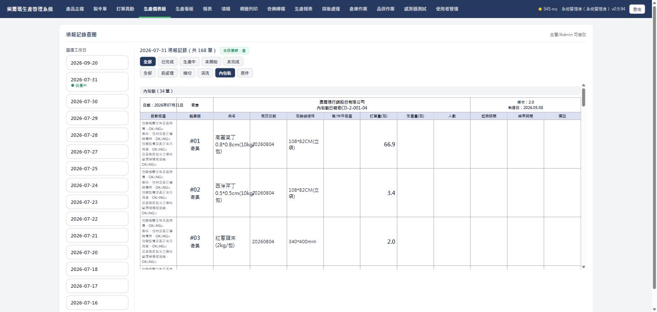The width and height of the screenshot is (657, 312).
Task: Select work day 2026-07-16
Action: coord(97,303)
